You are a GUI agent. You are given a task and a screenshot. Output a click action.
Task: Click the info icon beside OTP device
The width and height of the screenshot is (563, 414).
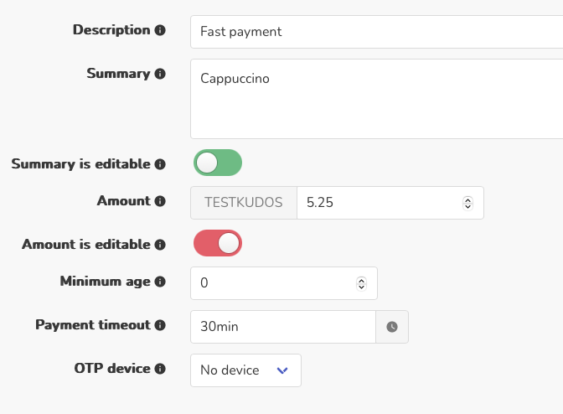[160, 369]
